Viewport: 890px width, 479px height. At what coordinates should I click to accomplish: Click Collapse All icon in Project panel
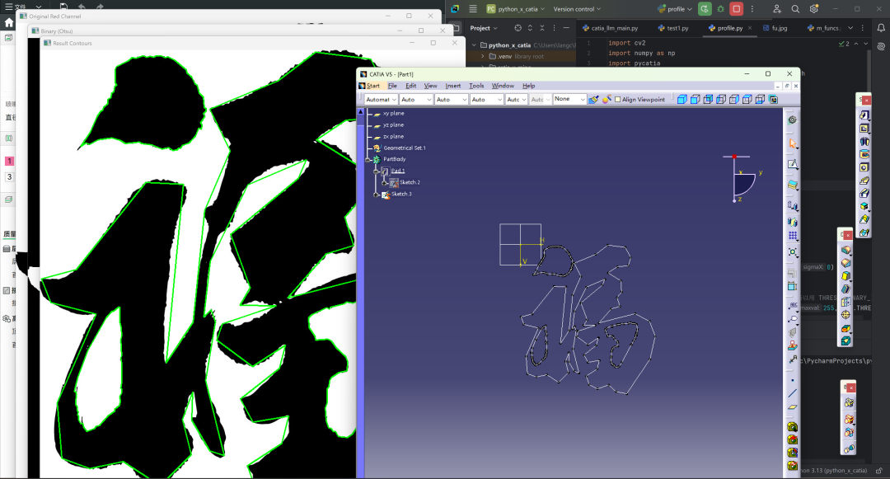coord(542,28)
